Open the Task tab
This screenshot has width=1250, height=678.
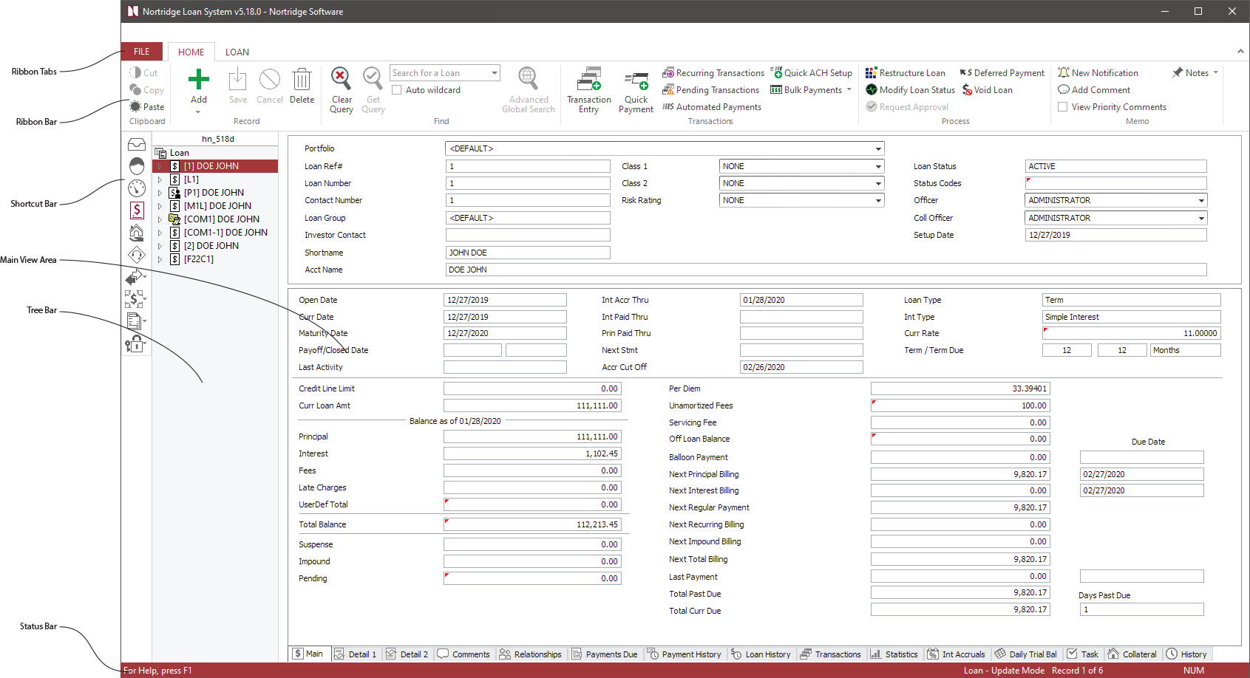coord(1083,654)
